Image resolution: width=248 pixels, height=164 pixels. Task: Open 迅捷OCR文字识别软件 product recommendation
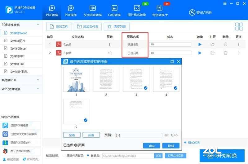click(21, 134)
